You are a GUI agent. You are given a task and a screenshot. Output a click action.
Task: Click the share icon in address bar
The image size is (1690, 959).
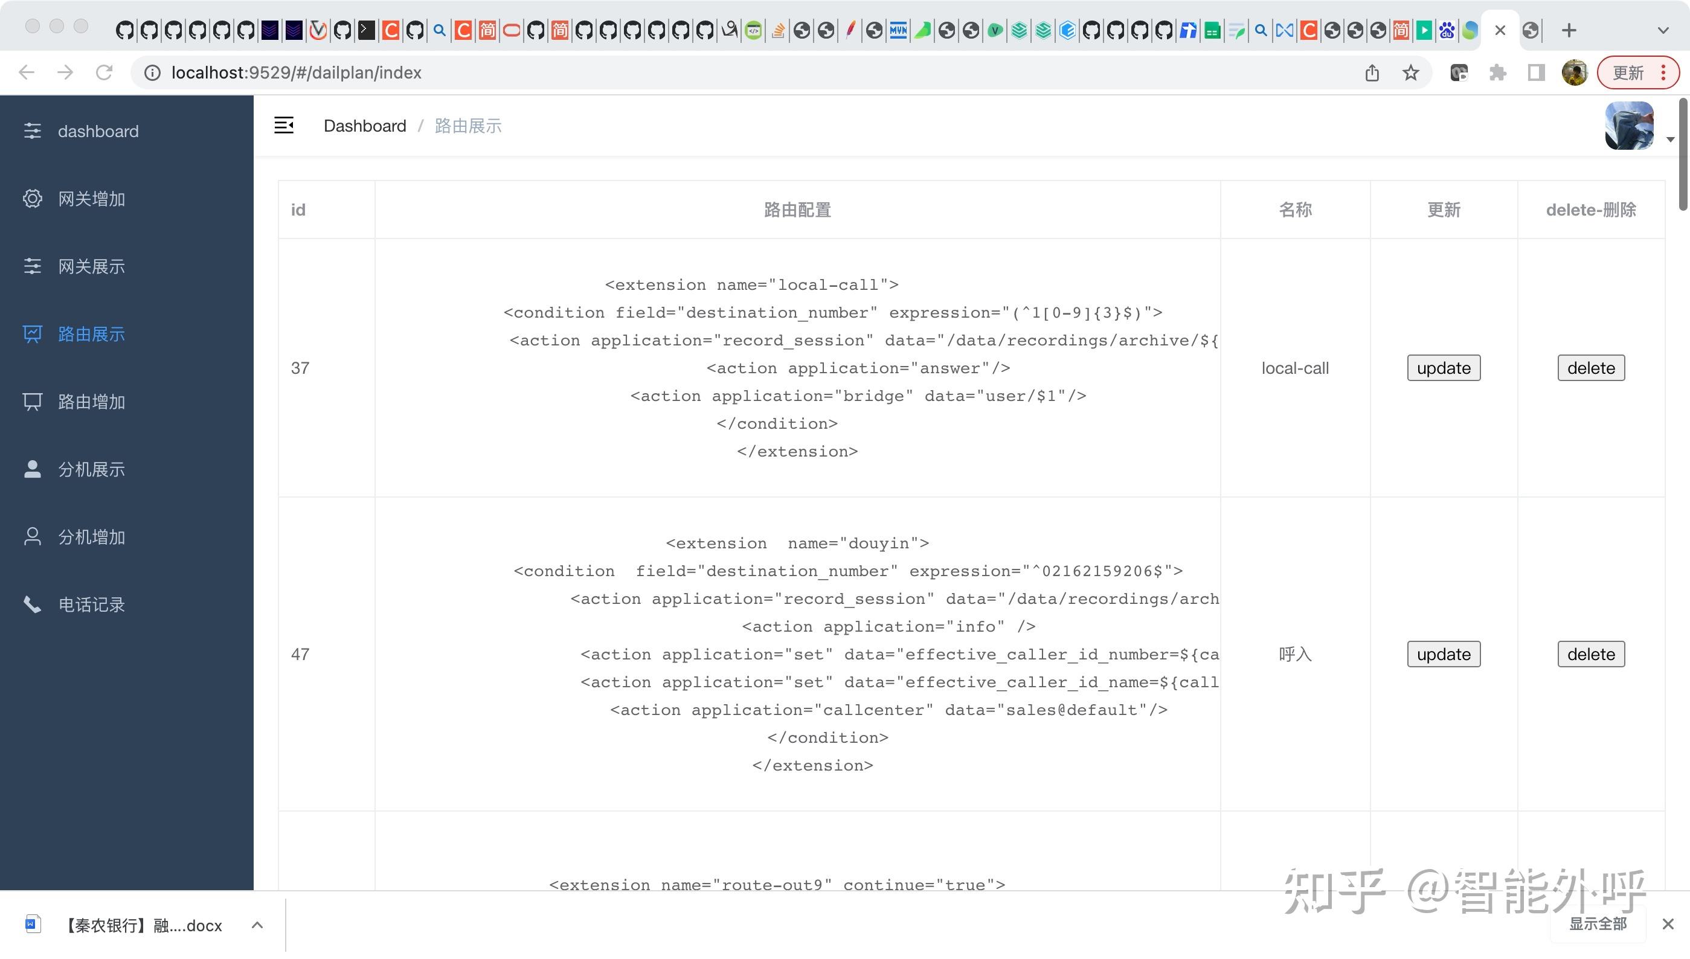coord(1372,72)
